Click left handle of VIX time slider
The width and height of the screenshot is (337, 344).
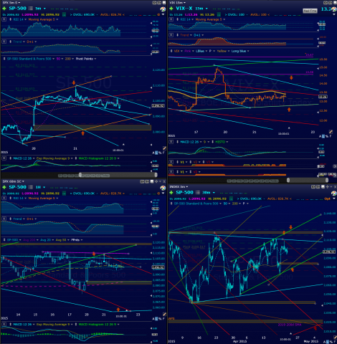[288, 180]
